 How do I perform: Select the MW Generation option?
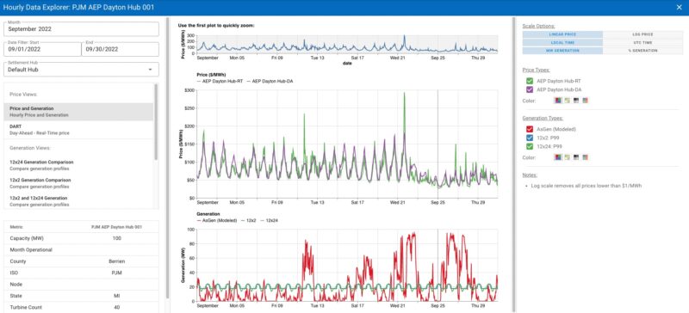tap(562, 51)
